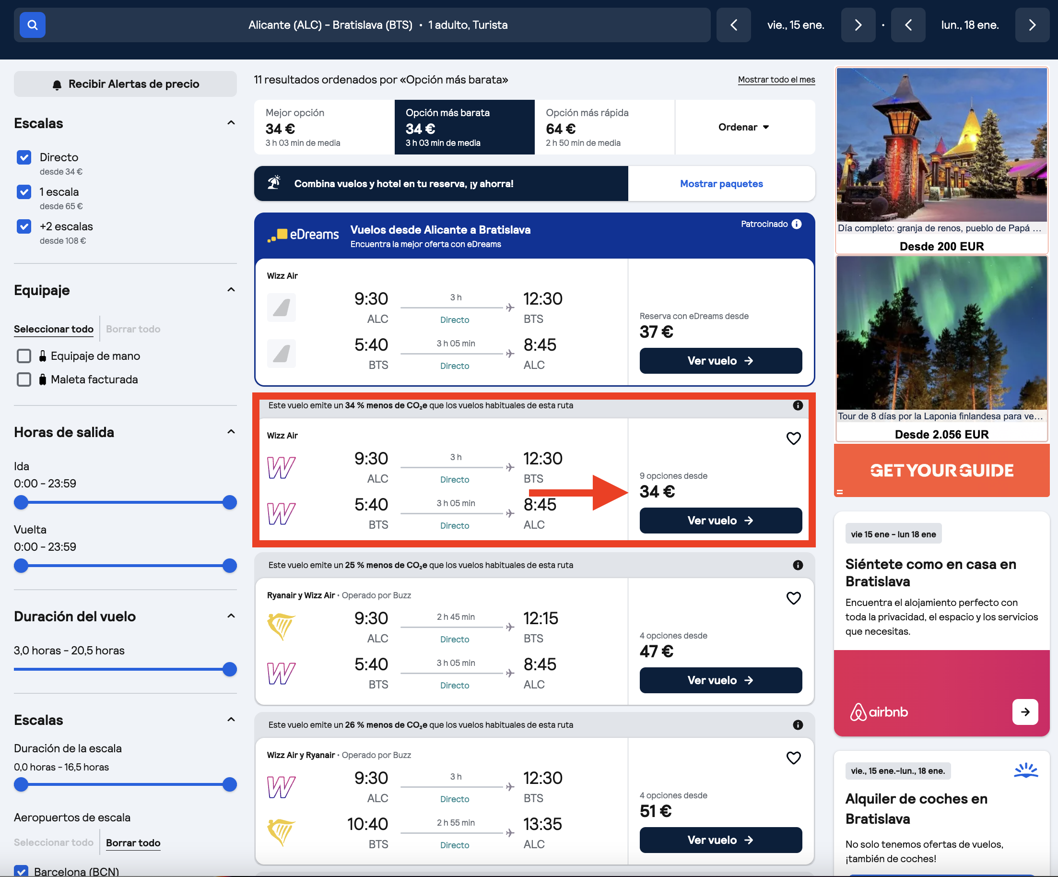Select the Mejor opción tab
The image size is (1058, 877).
(324, 127)
